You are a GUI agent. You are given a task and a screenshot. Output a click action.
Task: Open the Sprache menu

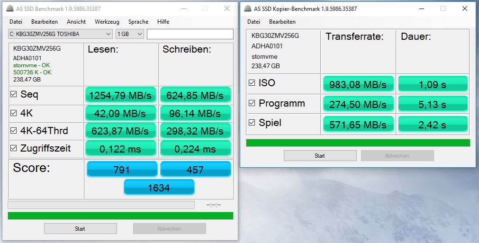pos(138,22)
